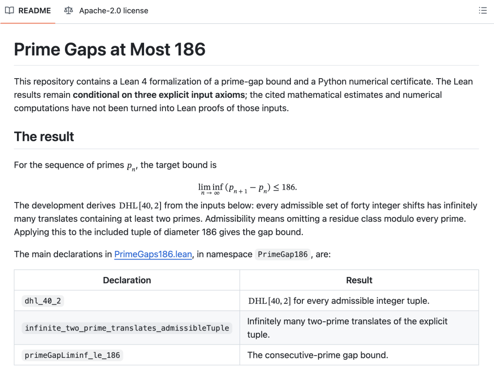The width and height of the screenshot is (494, 372).
Task: Click bold text about three input axioms
Action: click(x=159, y=95)
